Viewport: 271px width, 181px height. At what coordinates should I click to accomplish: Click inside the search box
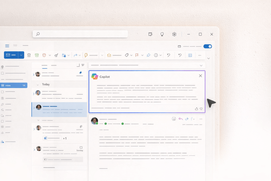[80, 34]
